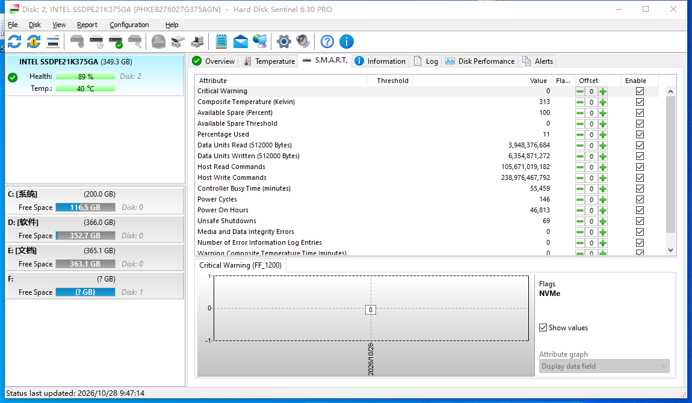Viewport: 692px width, 403px height.
Task: Toggle Enable checkbox for Host Read Commands
Action: 640,167
